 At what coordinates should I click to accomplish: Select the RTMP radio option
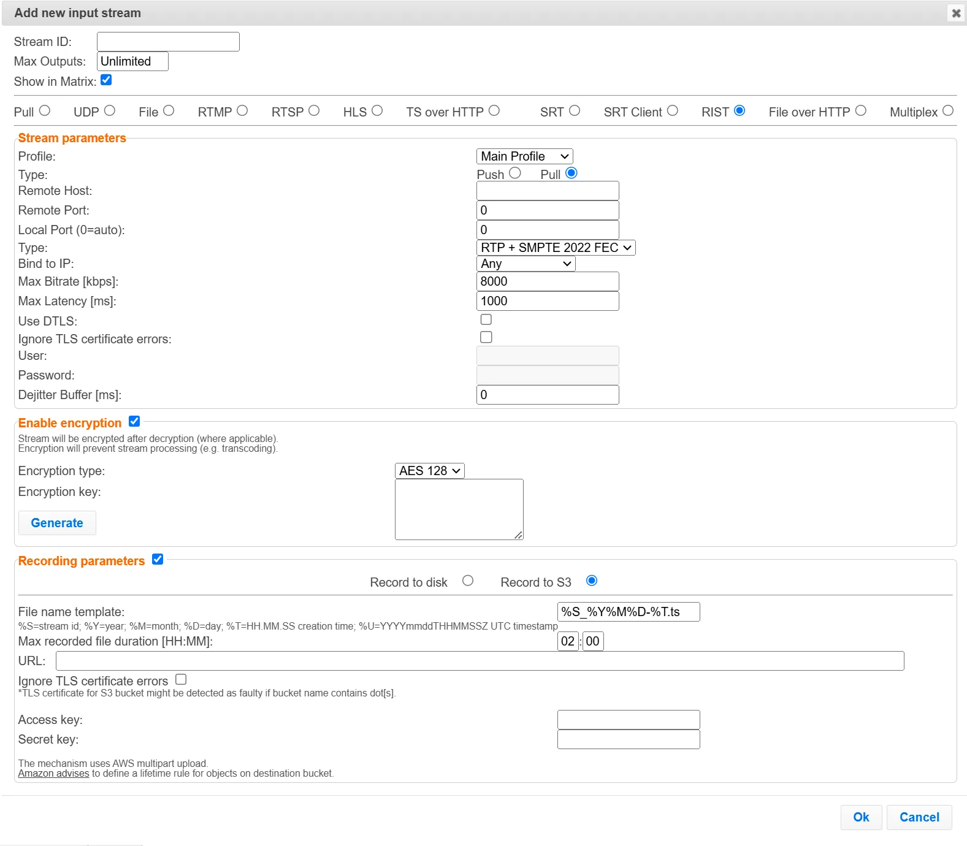pos(242,110)
